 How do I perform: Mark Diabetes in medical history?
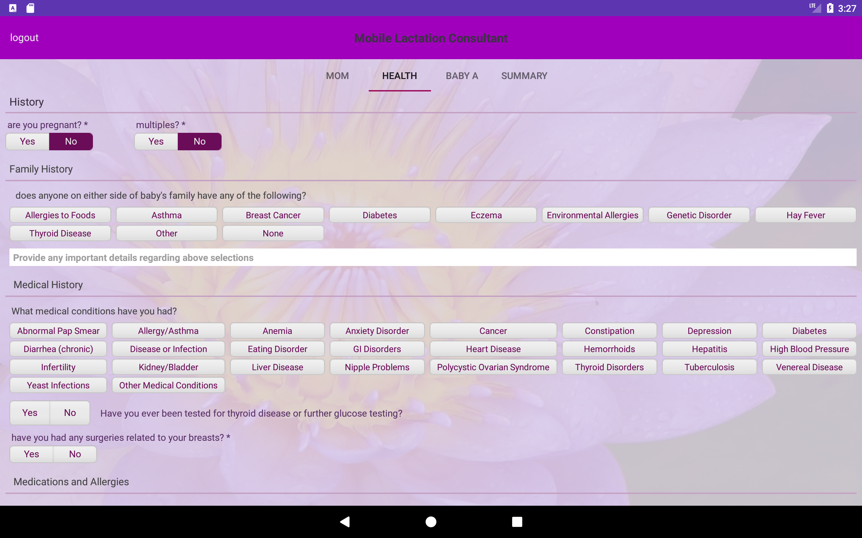809,331
